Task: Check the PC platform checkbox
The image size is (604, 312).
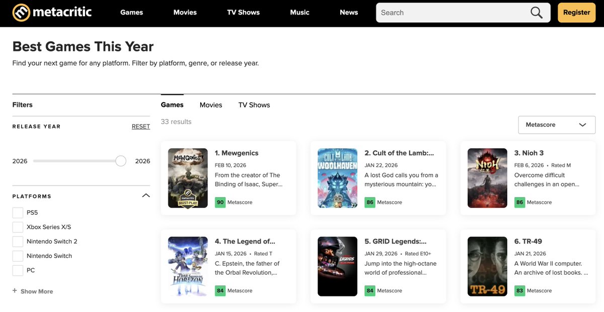Action: click(18, 270)
